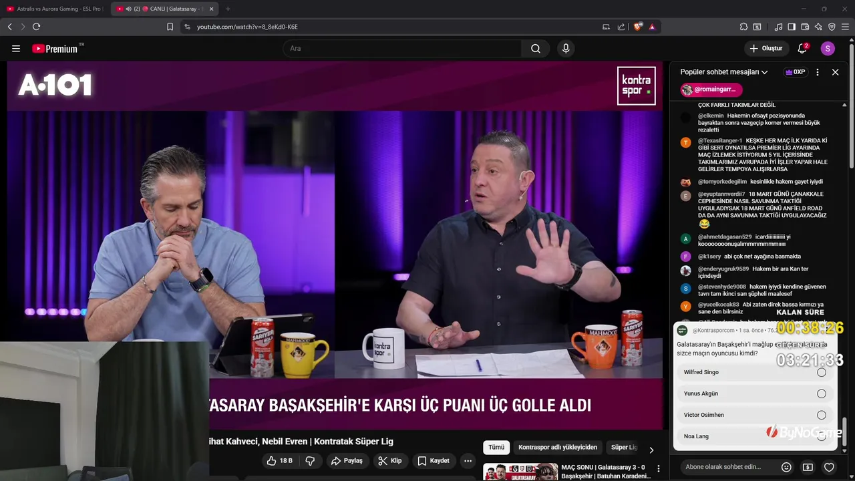The image size is (855, 481).
Task: Open @tomyorkedegilim chat username
Action: click(722, 182)
